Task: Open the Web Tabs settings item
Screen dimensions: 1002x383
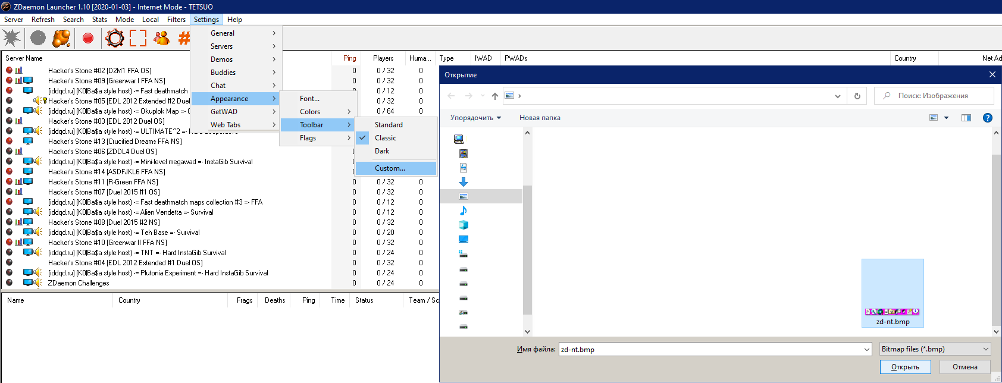Action: click(x=236, y=125)
